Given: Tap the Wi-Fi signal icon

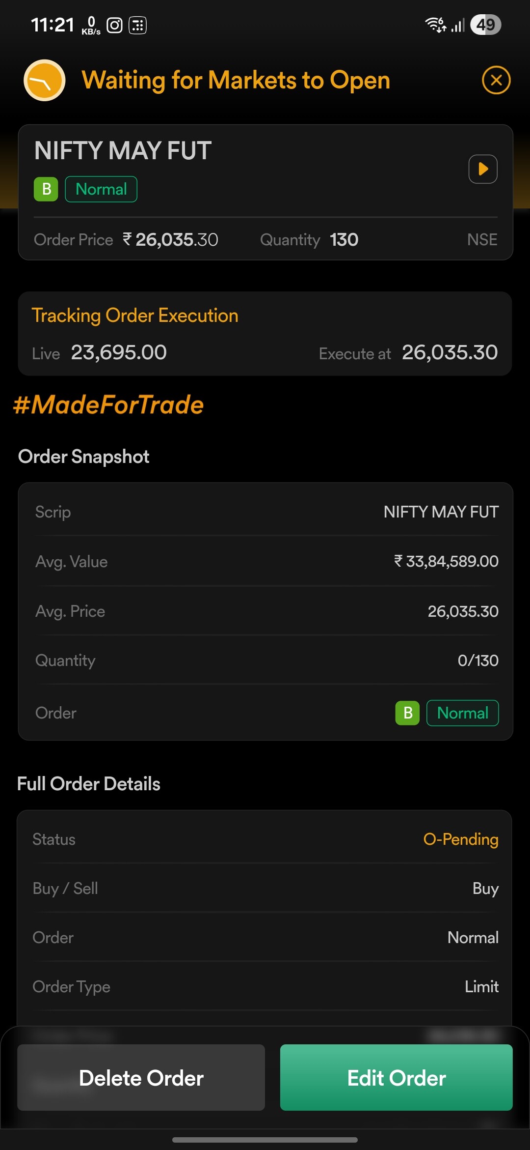Looking at the screenshot, I should point(435,25).
